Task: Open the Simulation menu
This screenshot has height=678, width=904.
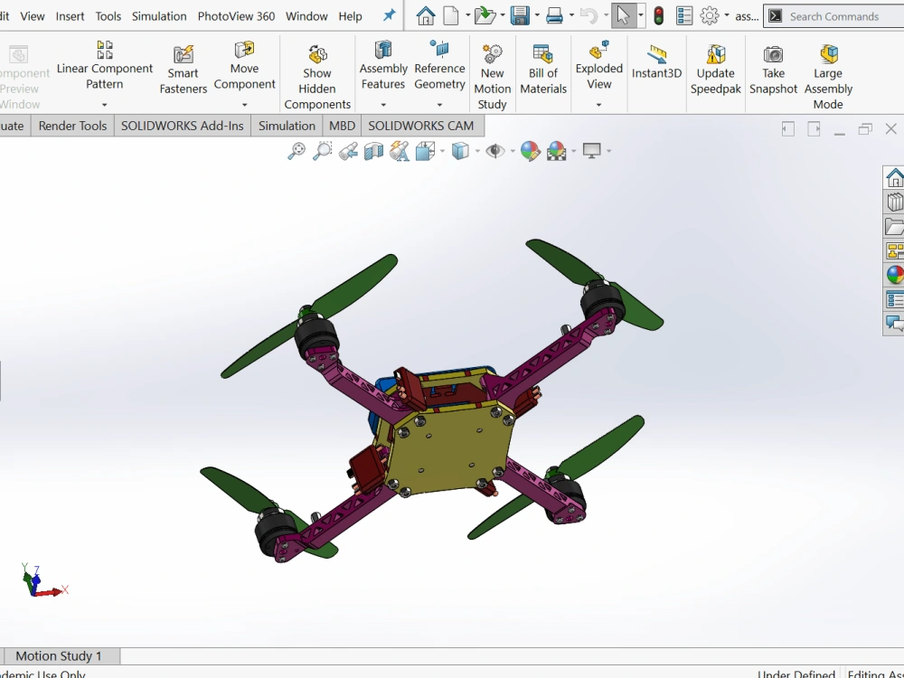Action: (x=159, y=16)
